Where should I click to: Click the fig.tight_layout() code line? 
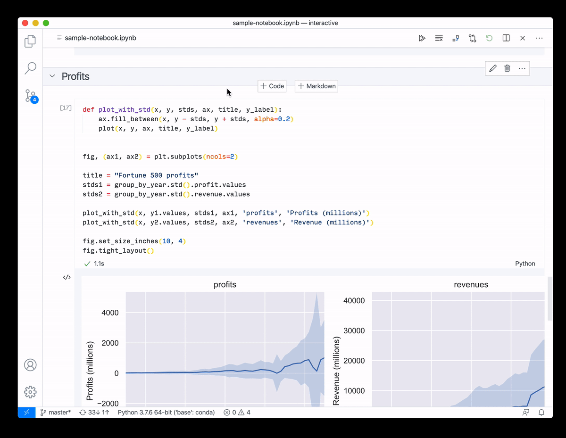[x=118, y=251]
